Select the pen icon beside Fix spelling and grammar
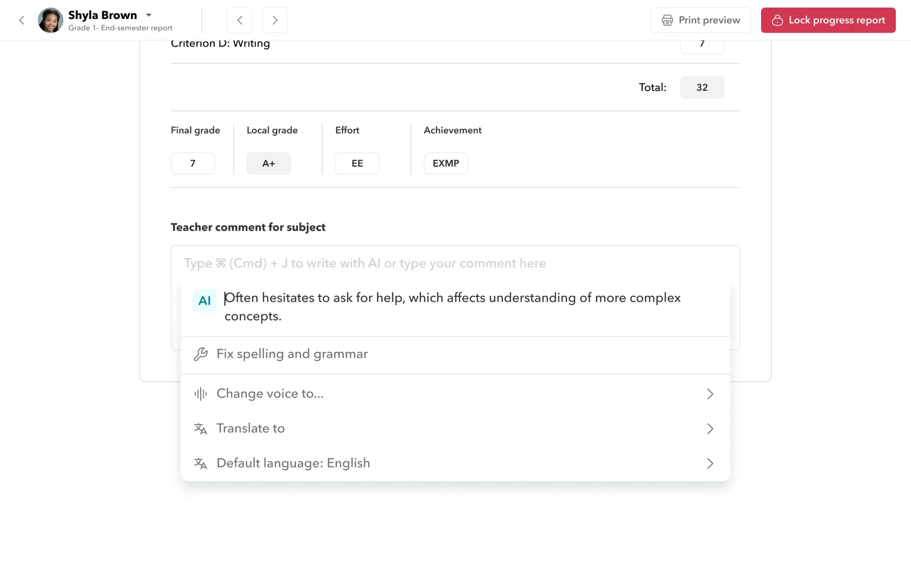Image resolution: width=911 pixels, height=569 pixels. pos(201,354)
